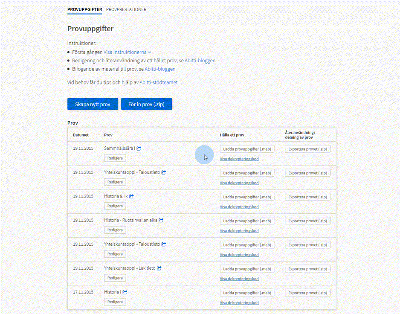This screenshot has height=314, width=400.
Task: Expand Visa instruktionerna chevron
Action: coord(150,52)
